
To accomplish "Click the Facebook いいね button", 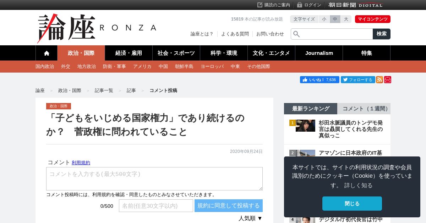I will coord(319,80).
